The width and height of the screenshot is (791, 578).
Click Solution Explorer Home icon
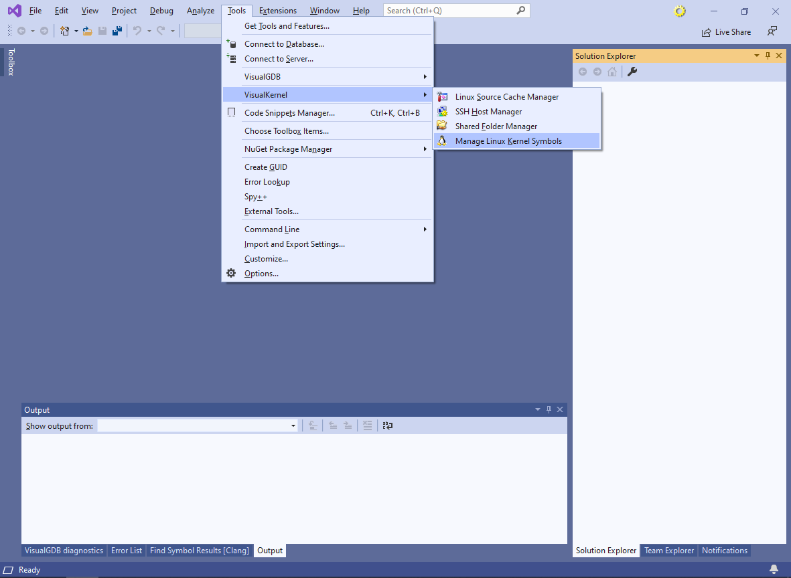coord(612,72)
